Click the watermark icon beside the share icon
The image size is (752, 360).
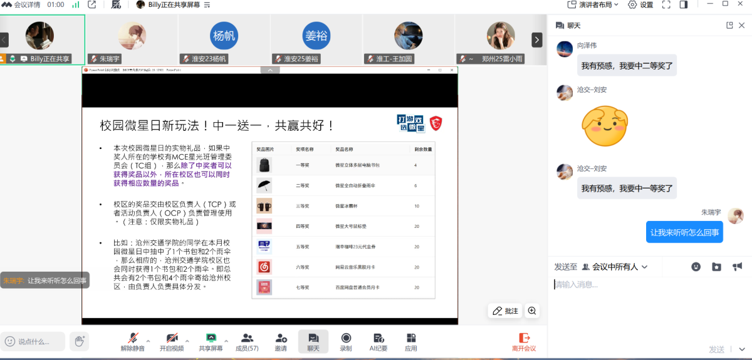click(x=116, y=4)
